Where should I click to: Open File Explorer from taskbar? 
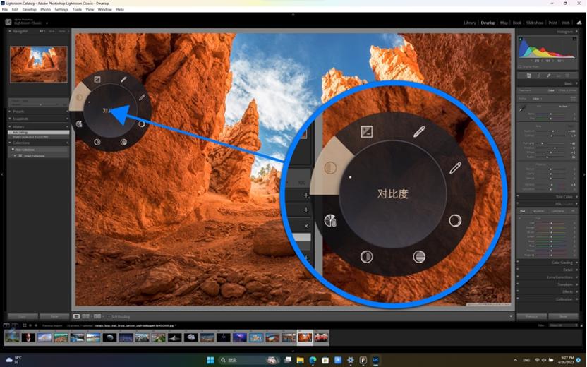tap(301, 360)
